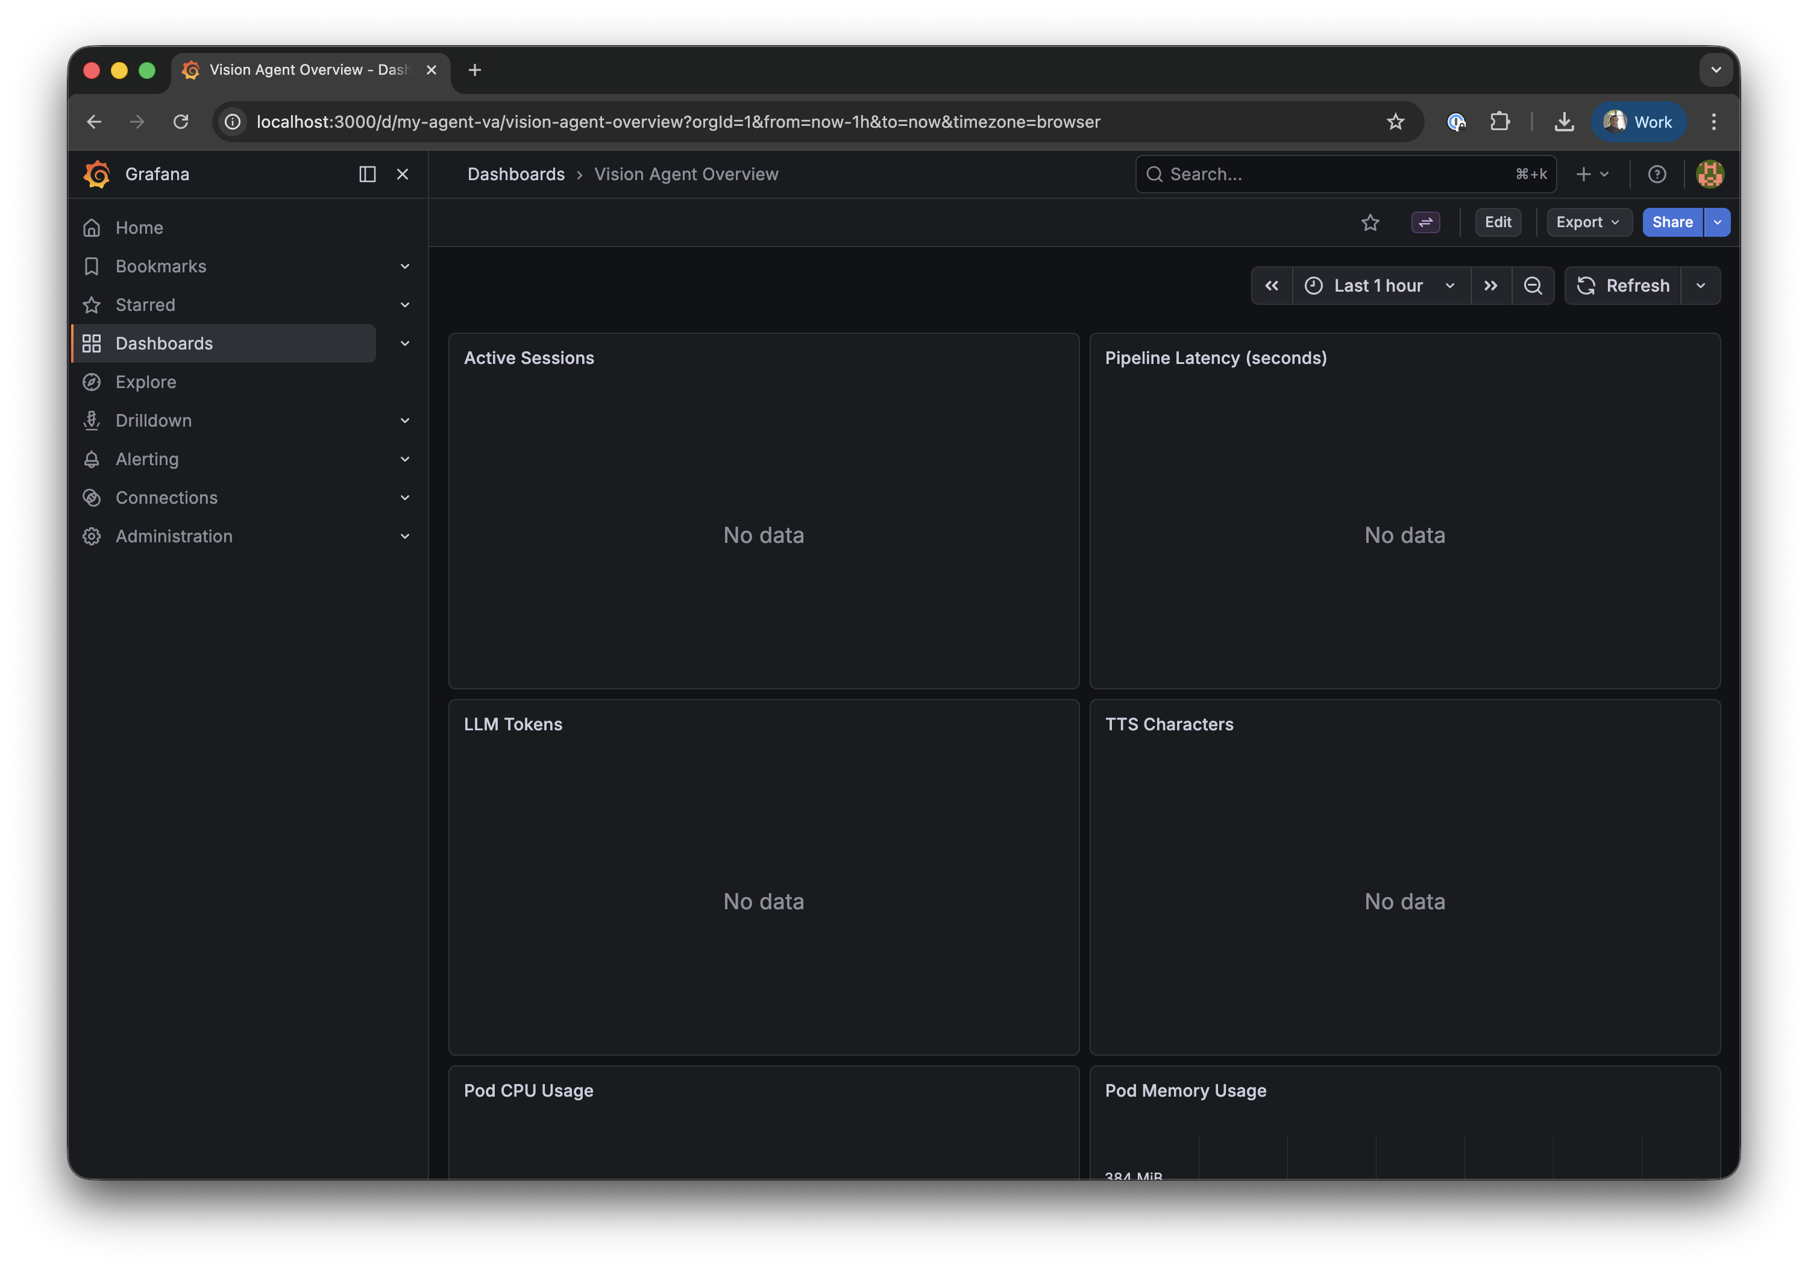The height and width of the screenshot is (1269, 1808).
Task: Open the help menu icon
Action: point(1657,174)
